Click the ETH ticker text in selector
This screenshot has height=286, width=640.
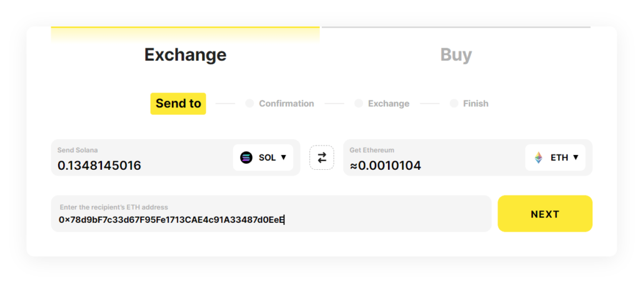559,157
